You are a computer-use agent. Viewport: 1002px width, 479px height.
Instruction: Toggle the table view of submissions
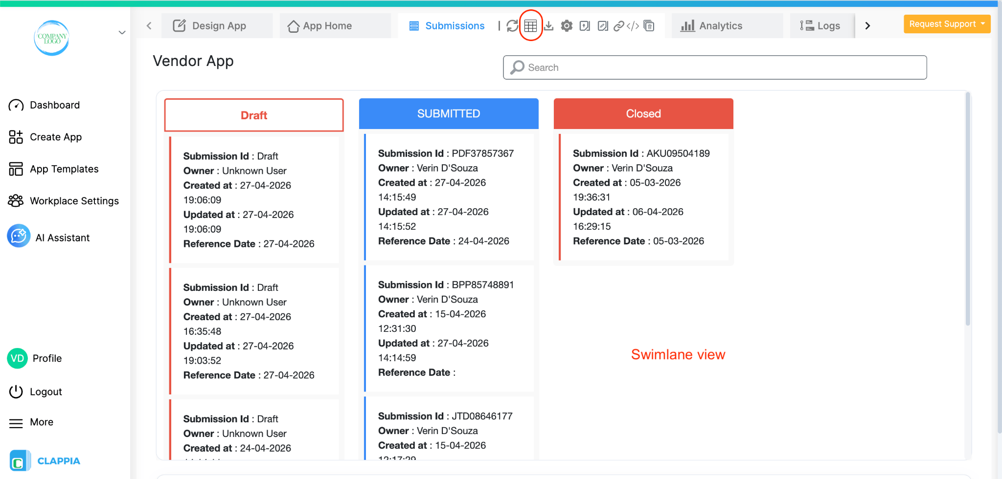click(x=531, y=25)
